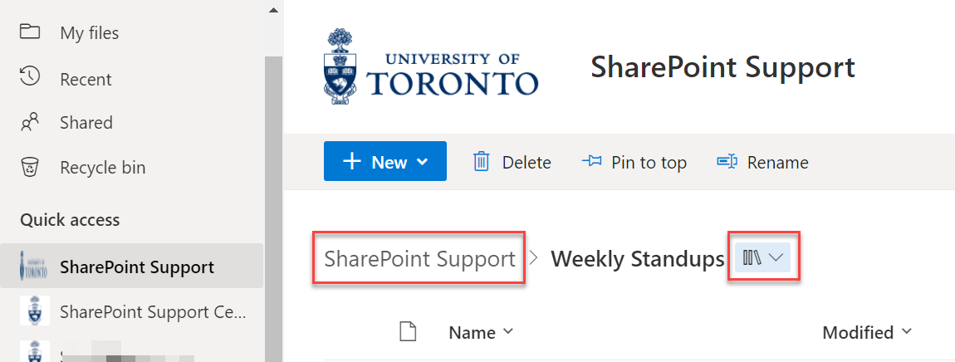Click the Weekly Standups breadcrumb title
Screen dimensions: 955x362
tap(637, 259)
